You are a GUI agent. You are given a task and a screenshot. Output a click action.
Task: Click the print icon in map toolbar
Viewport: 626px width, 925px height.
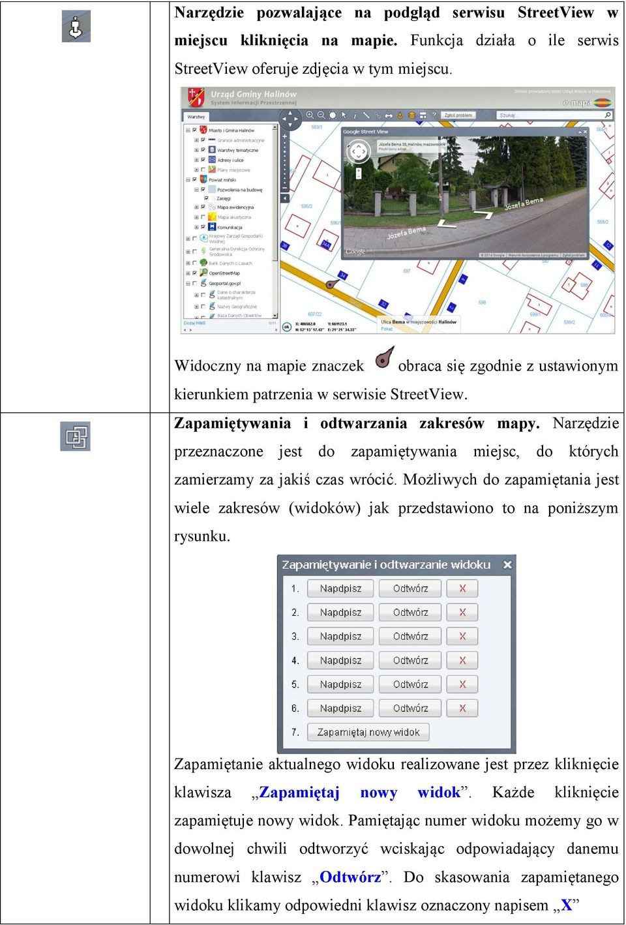click(x=389, y=115)
